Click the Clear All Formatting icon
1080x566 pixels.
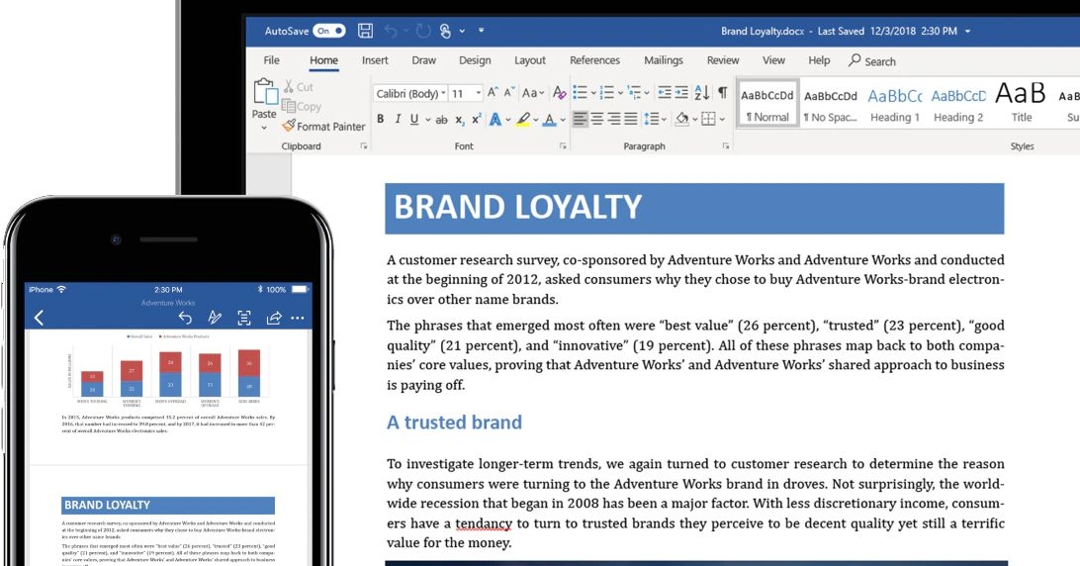pos(560,93)
